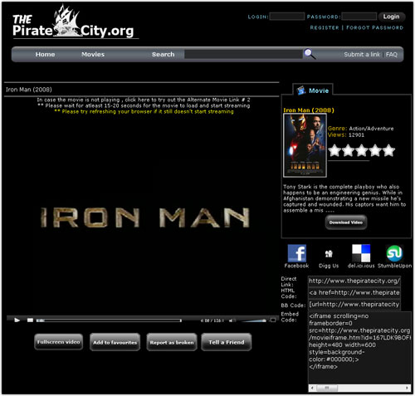415x396 pixels.
Task: Mute audio using the speaker icon
Action: (x=232, y=320)
